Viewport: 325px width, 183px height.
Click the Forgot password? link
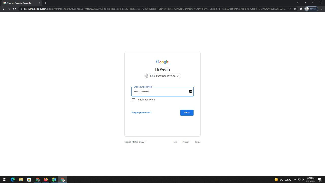tap(141, 113)
